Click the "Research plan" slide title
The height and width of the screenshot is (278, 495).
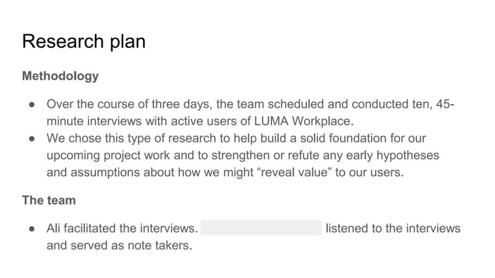[84, 41]
